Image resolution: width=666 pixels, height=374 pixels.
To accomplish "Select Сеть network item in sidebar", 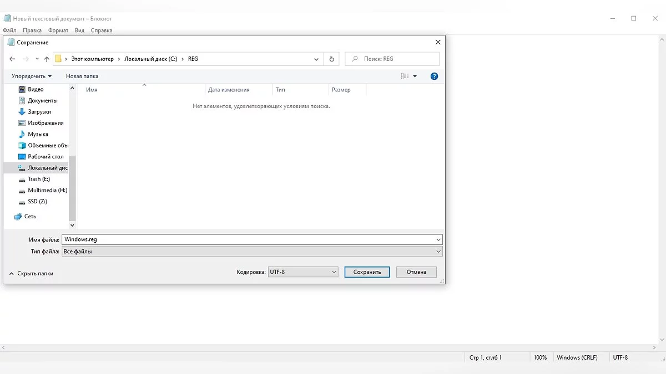I will click(30, 216).
